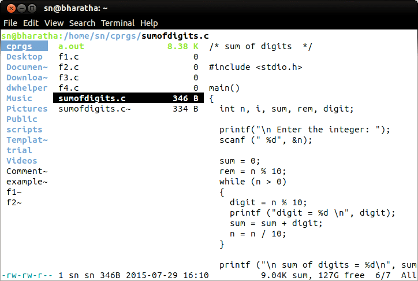Screen dimensions: 418x281
Task: Select the f1.c file
Action: (x=69, y=57)
